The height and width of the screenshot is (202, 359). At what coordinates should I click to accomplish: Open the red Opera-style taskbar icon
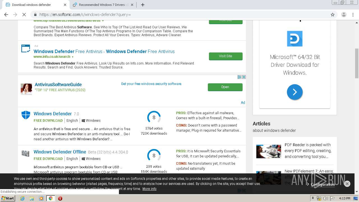60,198
